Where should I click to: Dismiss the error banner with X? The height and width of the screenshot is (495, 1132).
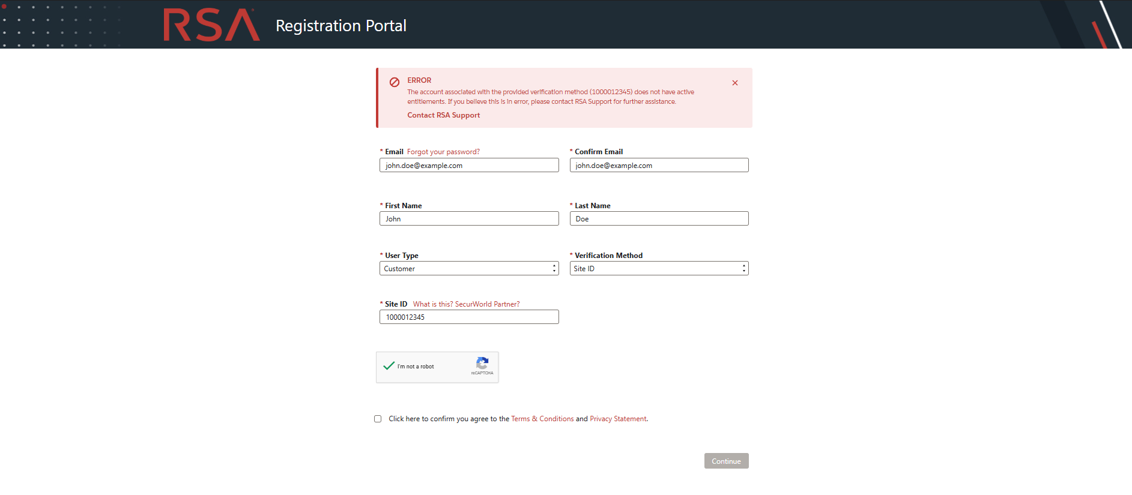735,83
